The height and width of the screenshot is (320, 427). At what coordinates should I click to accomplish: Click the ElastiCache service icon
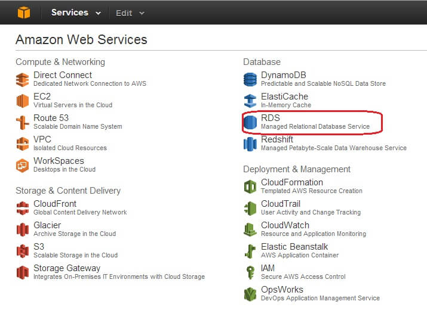click(x=250, y=101)
